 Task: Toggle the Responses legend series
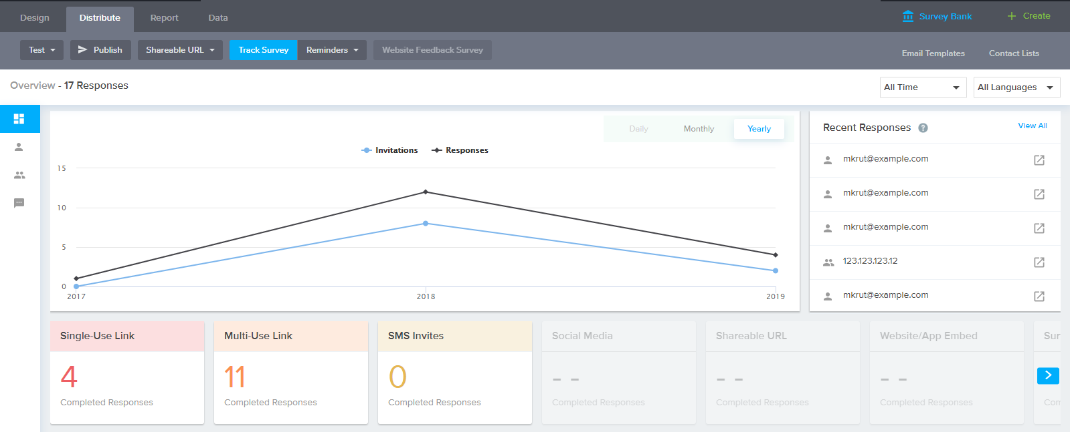(x=460, y=150)
